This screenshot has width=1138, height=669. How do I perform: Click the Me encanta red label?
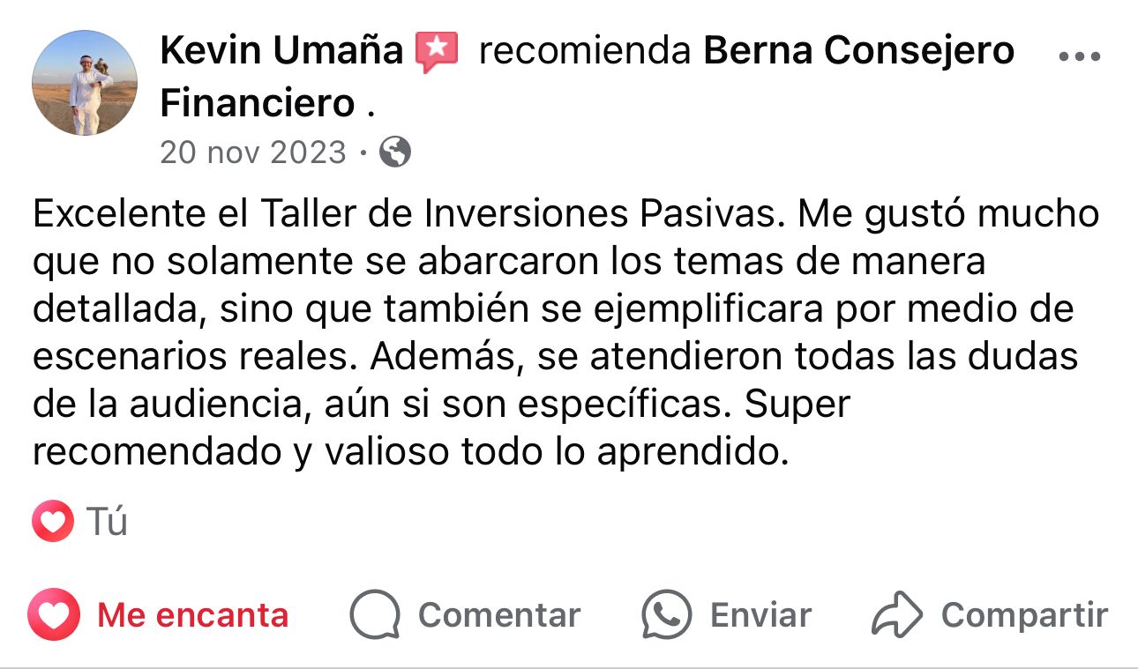(193, 614)
